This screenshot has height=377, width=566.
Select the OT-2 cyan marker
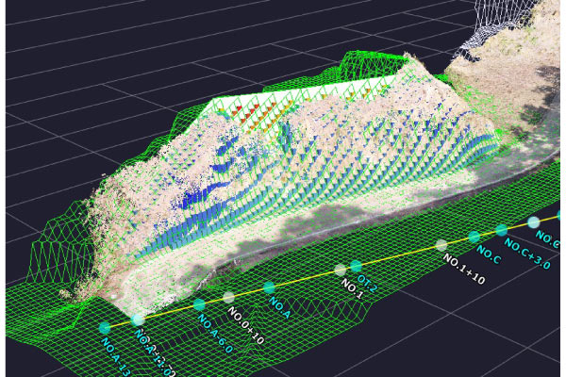[x=357, y=266]
